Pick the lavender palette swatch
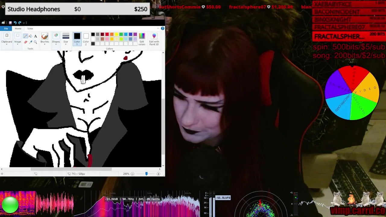The image size is (386, 217). point(135,39)
